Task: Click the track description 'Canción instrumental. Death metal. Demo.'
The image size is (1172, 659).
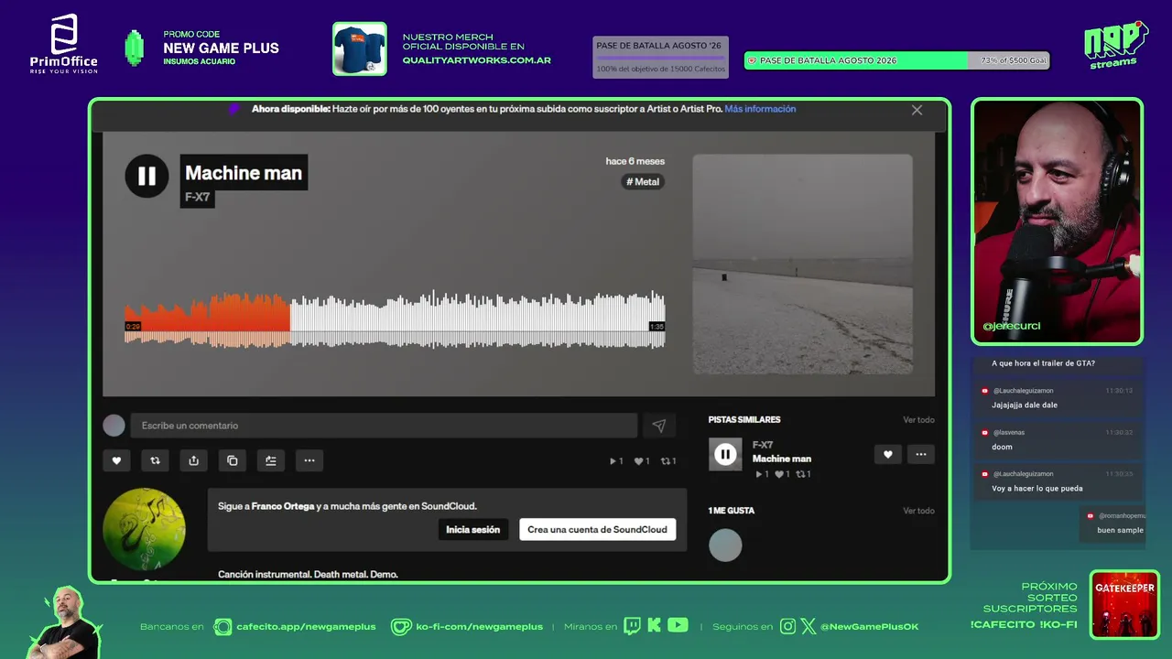Action: click(x=308, y=575)
